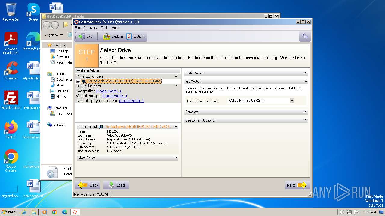Screen dimensions: 385x216
Task: Open Chrome taskbar icon
Action: point(54,212)
